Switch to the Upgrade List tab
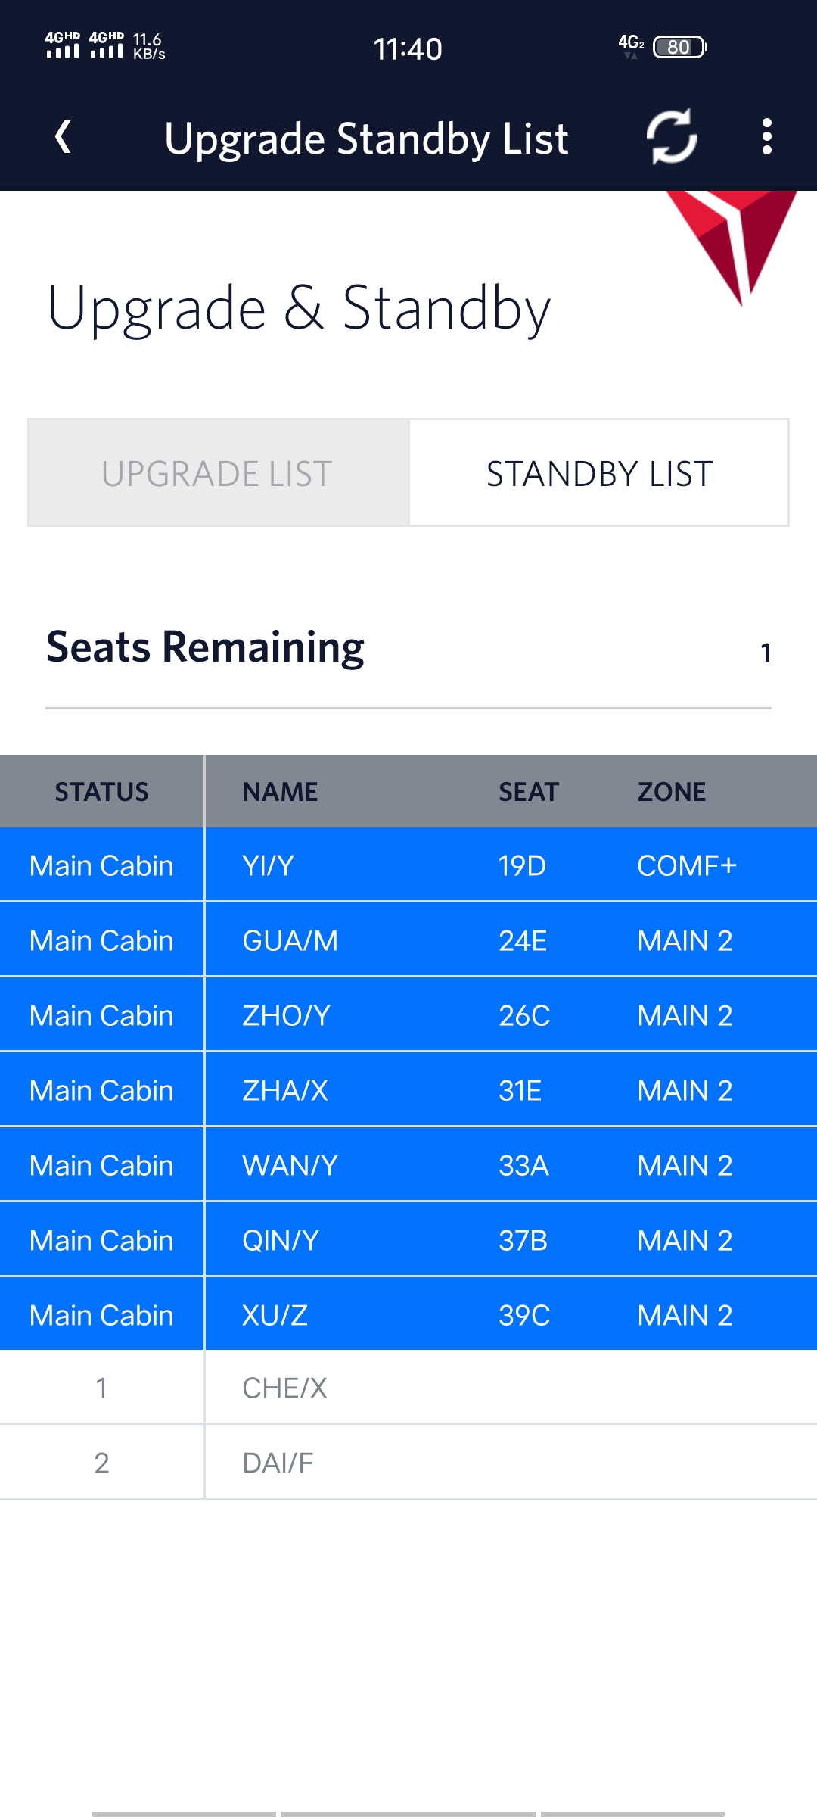Screen dimensions: 817x1817 click(x=218, y=473)
